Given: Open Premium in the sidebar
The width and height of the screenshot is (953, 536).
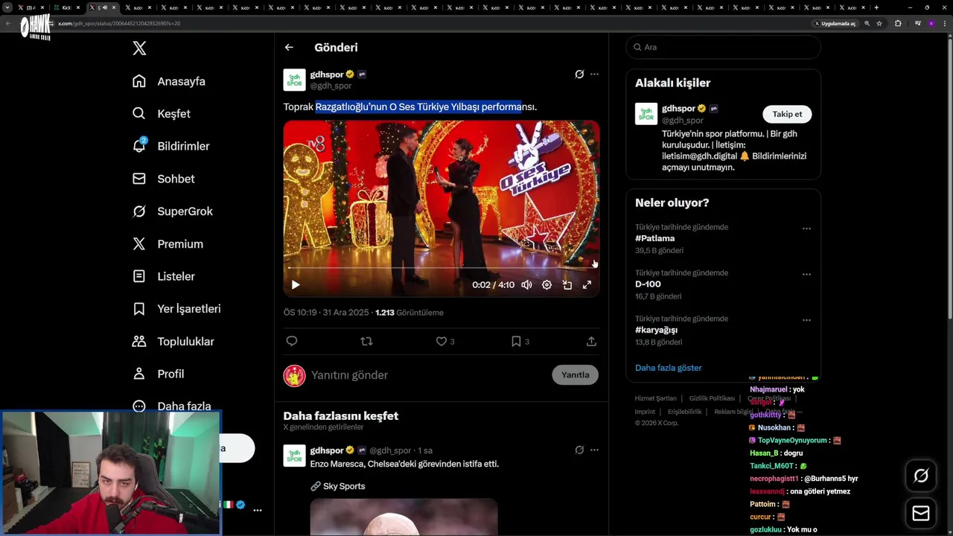Looking at the screenshot, I should [168, 244].
